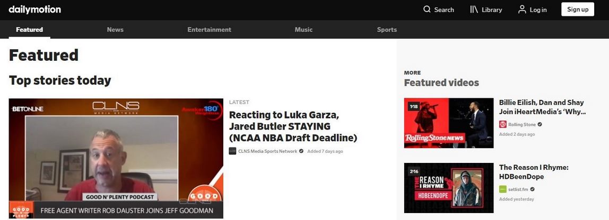This screenshot has height=220, width=609.
Task: Open the Library icon in header
Action: coord(474,10)
